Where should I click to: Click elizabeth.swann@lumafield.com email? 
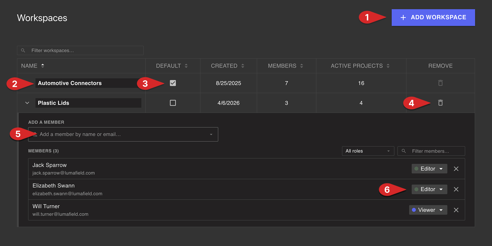pyautogui.click(x=67, y=193)
